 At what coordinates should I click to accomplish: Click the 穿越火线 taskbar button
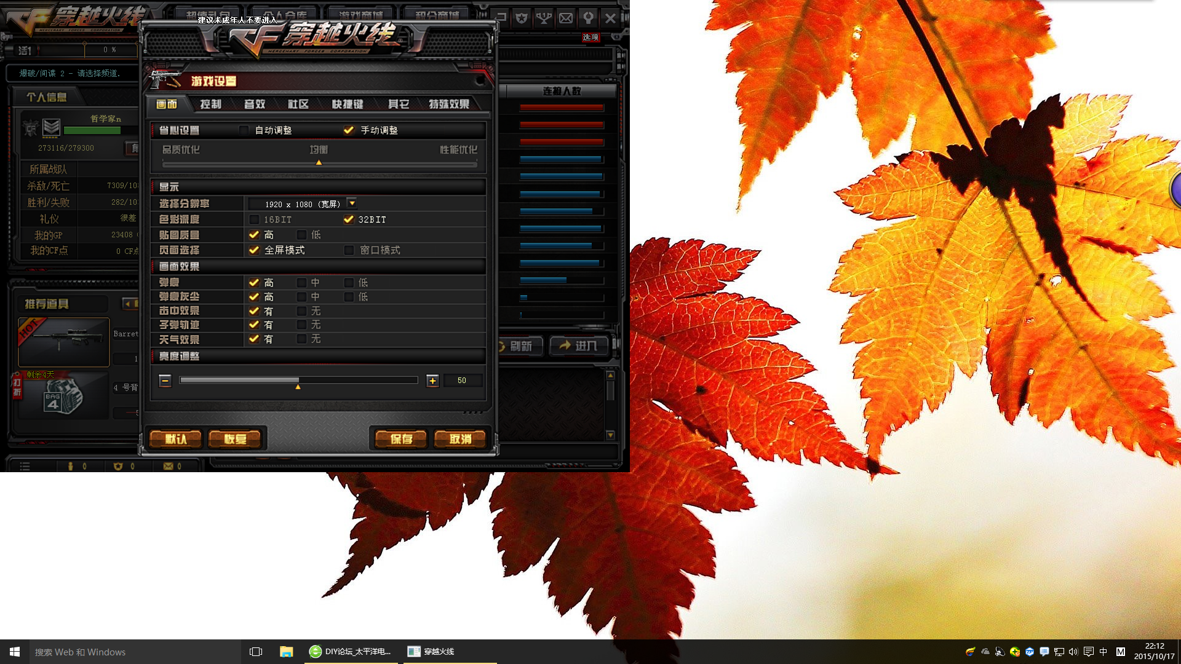[x=450, y=652]
